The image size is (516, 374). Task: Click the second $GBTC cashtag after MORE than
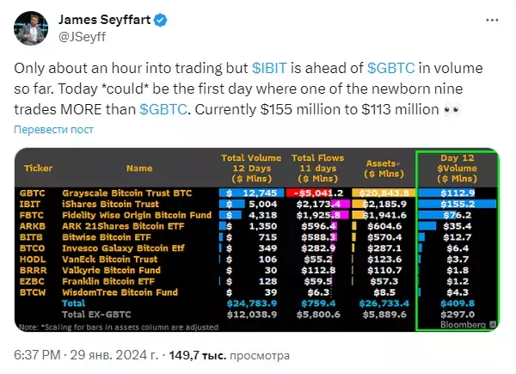point(163,109)
